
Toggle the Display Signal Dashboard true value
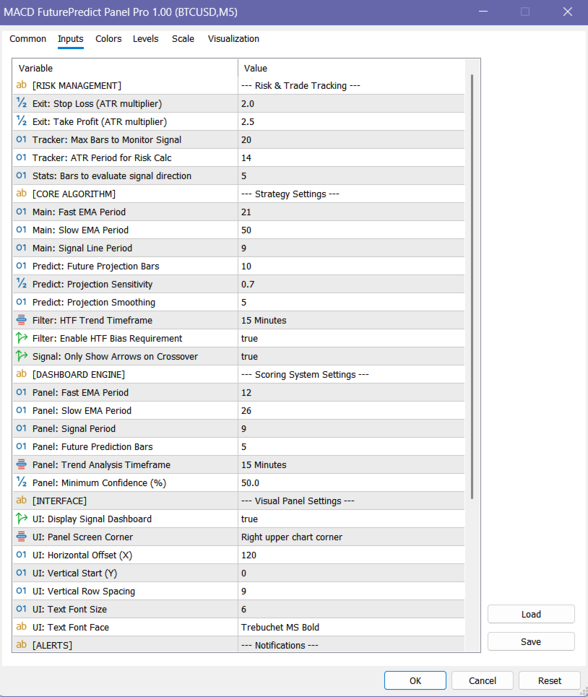tap(250, 519)
